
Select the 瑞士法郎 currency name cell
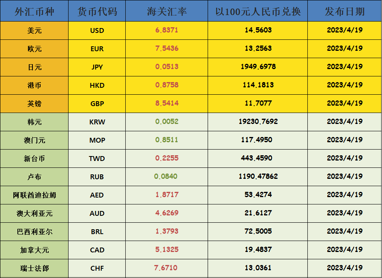tap(34, 268)
